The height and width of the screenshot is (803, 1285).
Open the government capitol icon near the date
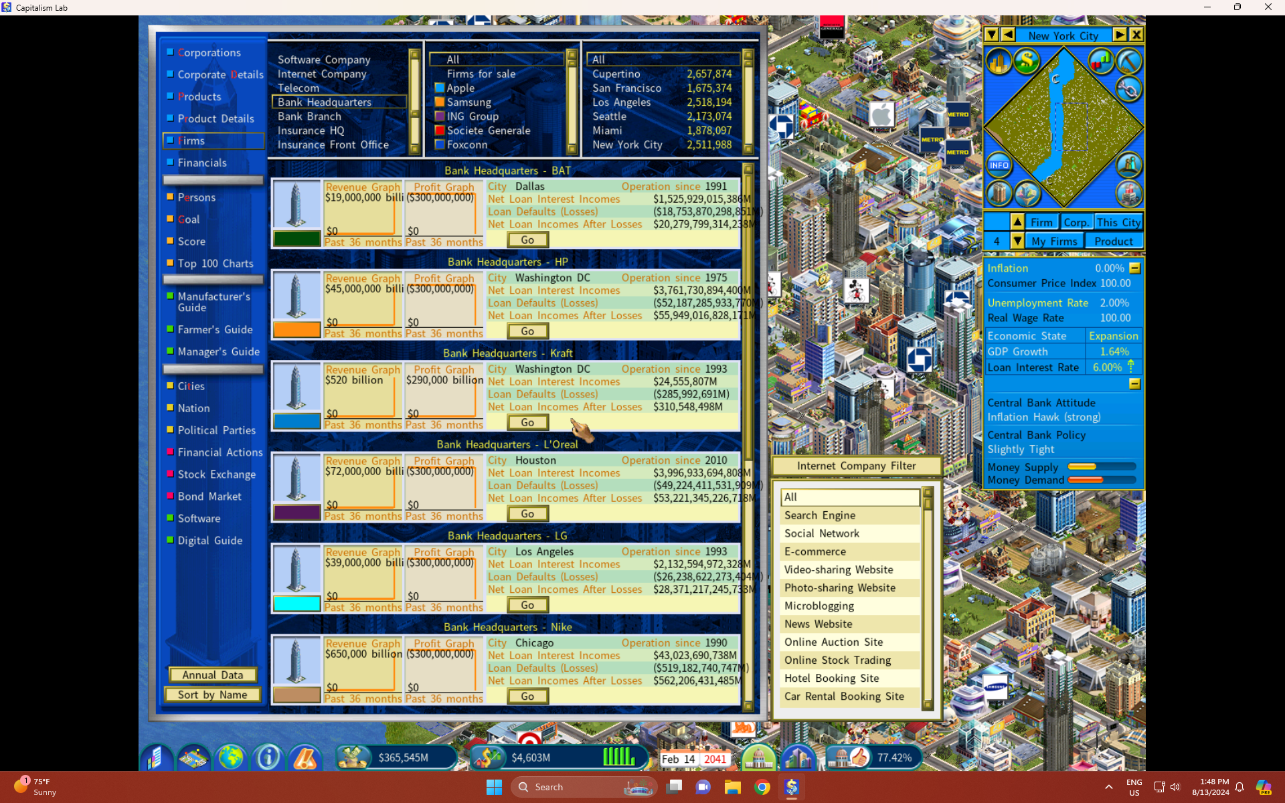tap(759, 757)
